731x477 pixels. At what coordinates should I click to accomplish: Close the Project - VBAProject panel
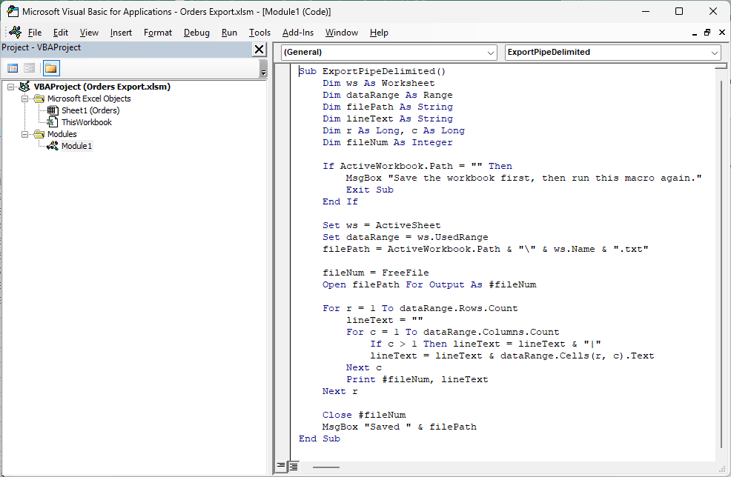[259, 49]
